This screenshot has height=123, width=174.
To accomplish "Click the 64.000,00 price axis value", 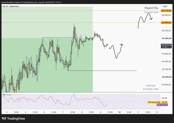I will click(167, 77).
